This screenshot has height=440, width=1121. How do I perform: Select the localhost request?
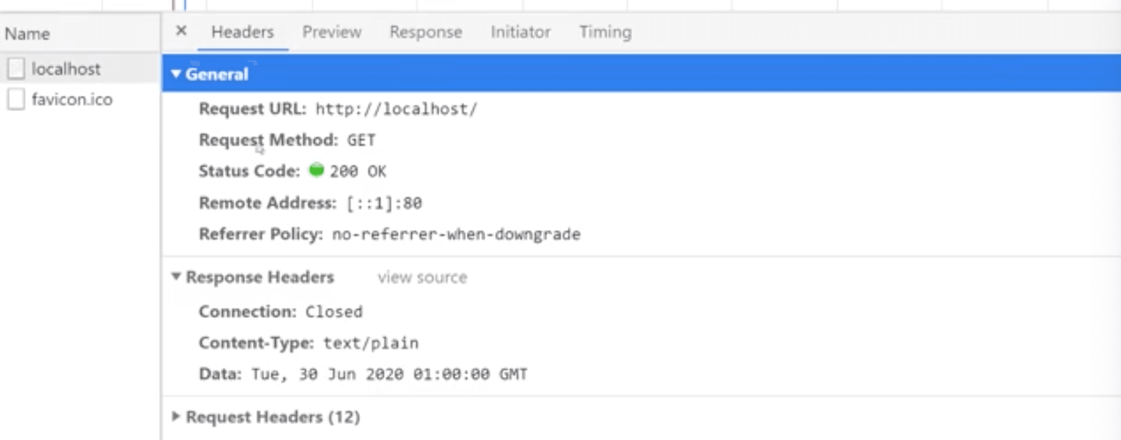66,69
